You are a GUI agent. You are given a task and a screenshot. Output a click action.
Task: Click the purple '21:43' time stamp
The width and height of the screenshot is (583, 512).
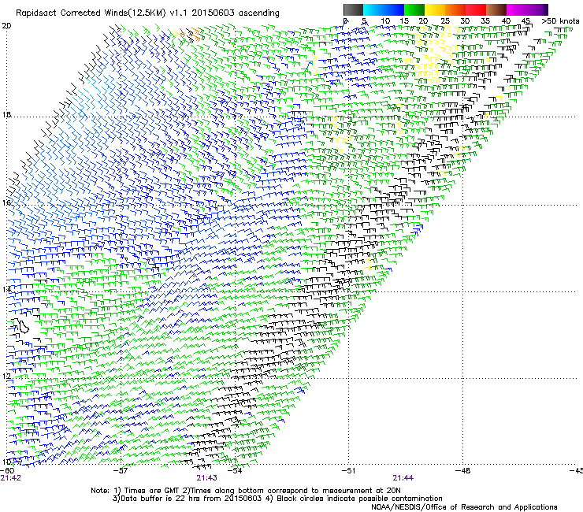206,478
